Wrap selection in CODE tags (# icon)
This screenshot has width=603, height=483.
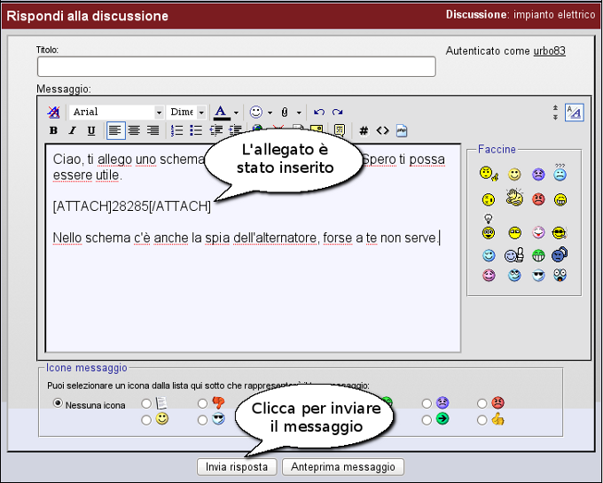coord(364,131)
